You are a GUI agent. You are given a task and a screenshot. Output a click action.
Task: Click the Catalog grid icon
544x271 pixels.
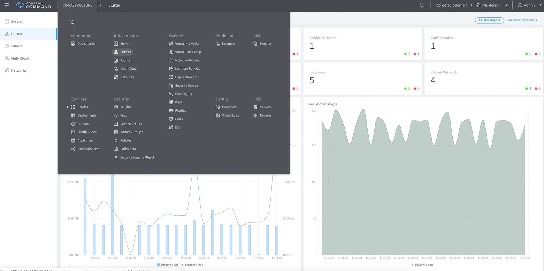coord(73,107)
